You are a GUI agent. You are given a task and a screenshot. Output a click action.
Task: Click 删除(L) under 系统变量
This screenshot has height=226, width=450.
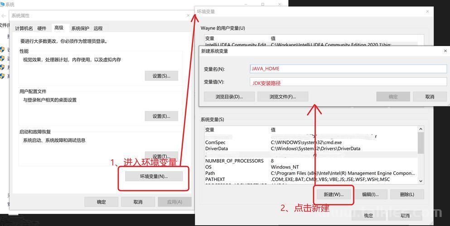click(x=407, y=194)
